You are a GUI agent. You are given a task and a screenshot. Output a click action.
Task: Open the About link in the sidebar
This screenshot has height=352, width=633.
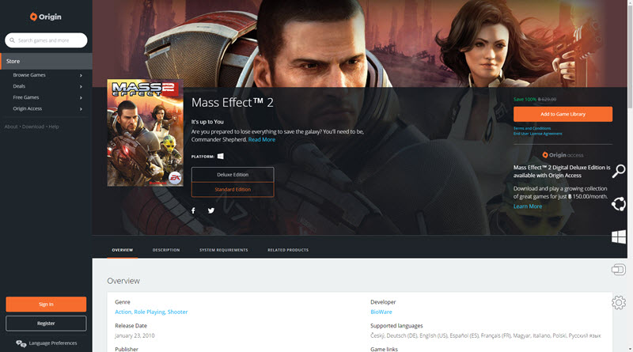(11, 127)
